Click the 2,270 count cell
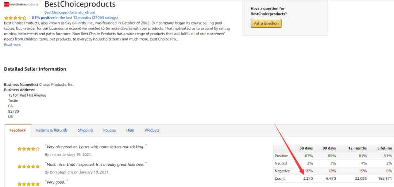394x187 pixels. (x=308, y=179)
